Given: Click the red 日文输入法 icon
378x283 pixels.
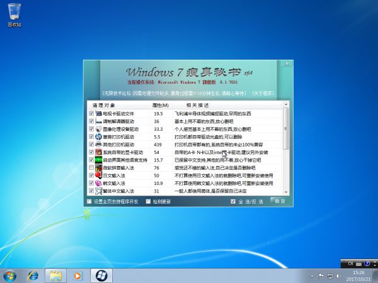Looking at the screenshot, I should [99, 175].
